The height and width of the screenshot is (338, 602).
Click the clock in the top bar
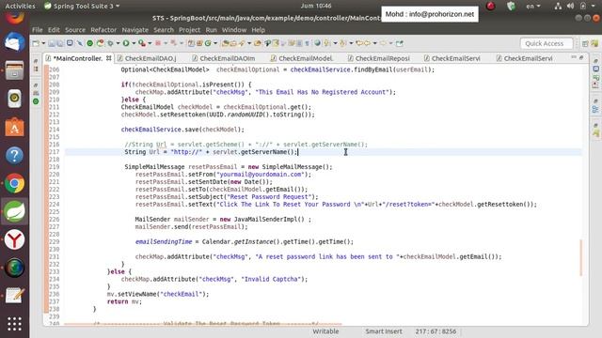coord(316,6)
